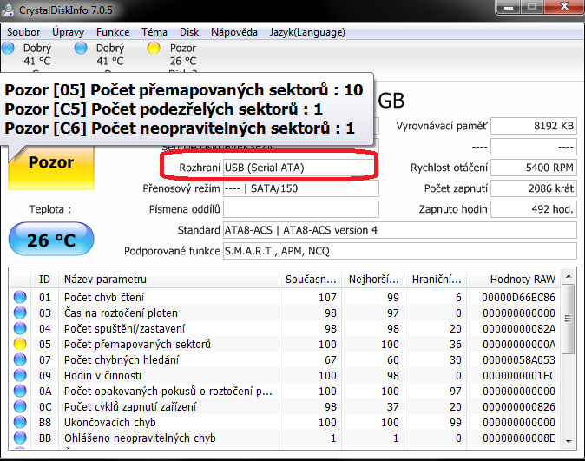Click the SMART table scrollbar thumb

569,319
